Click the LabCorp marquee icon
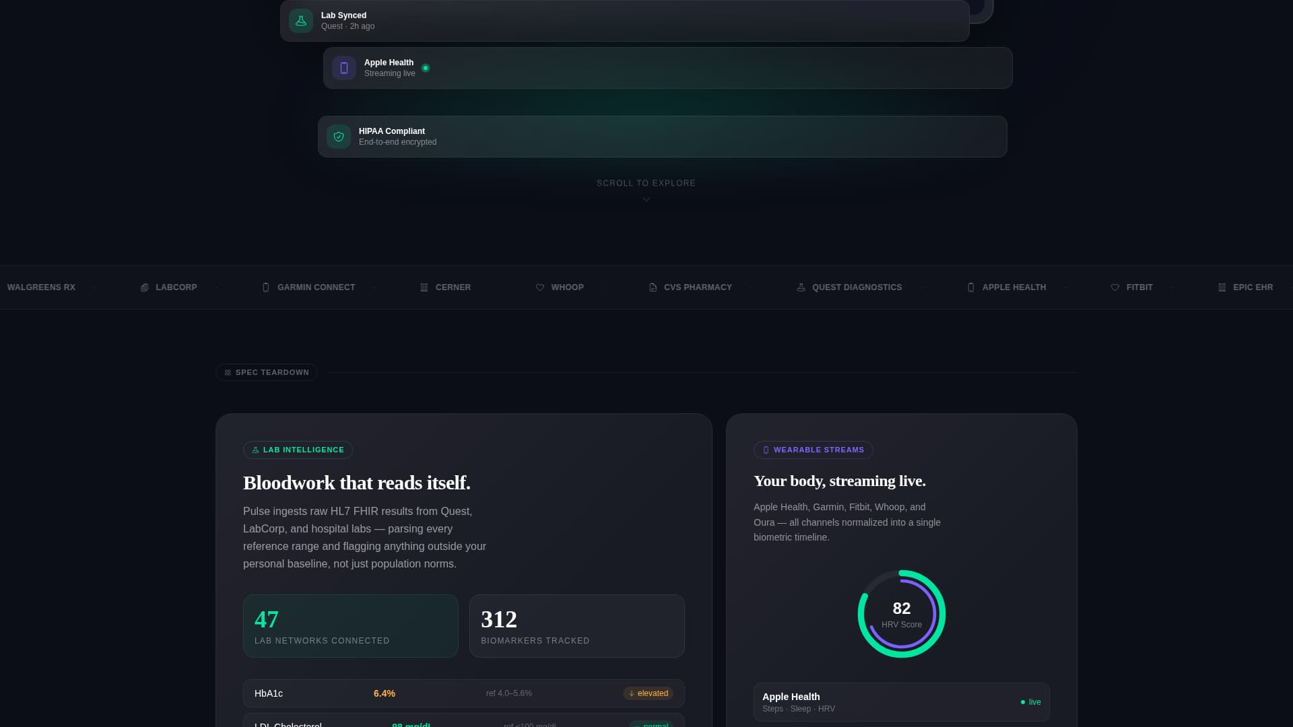1293x727 pixels. coord(144,287)
